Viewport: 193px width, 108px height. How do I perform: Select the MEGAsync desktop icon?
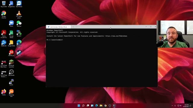coord(11,53)
